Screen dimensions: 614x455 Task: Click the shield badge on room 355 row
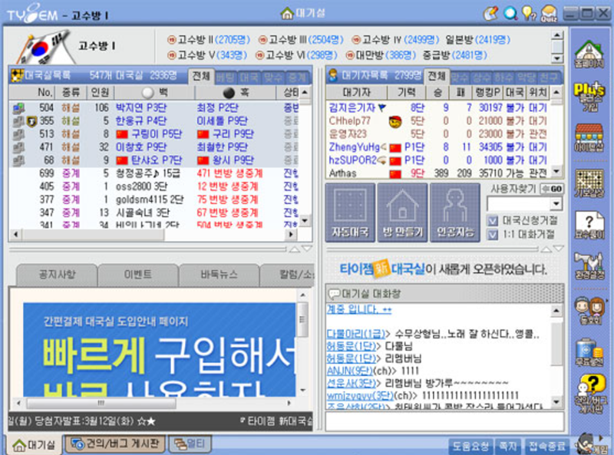coord(31,121)
